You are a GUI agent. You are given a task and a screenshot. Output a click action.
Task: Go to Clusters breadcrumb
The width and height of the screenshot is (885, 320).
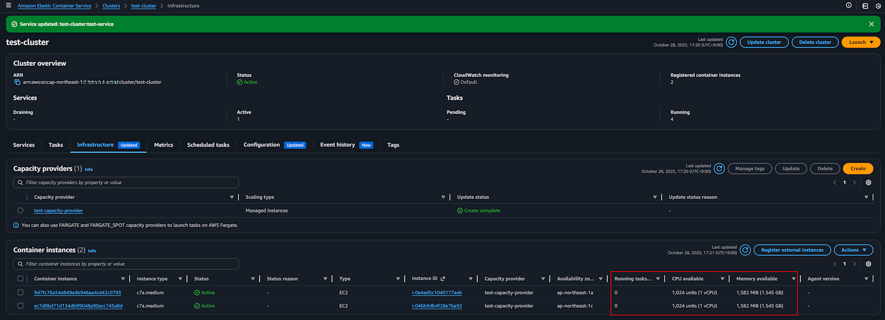111,6
